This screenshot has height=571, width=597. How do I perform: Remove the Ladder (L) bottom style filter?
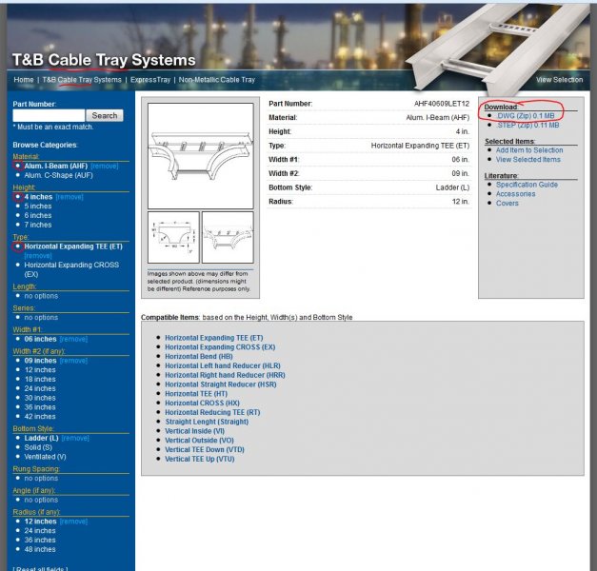(75, 438)
